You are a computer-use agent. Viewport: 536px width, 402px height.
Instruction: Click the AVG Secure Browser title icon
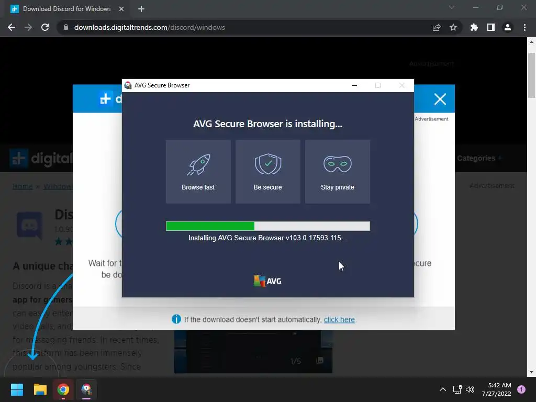128,85
